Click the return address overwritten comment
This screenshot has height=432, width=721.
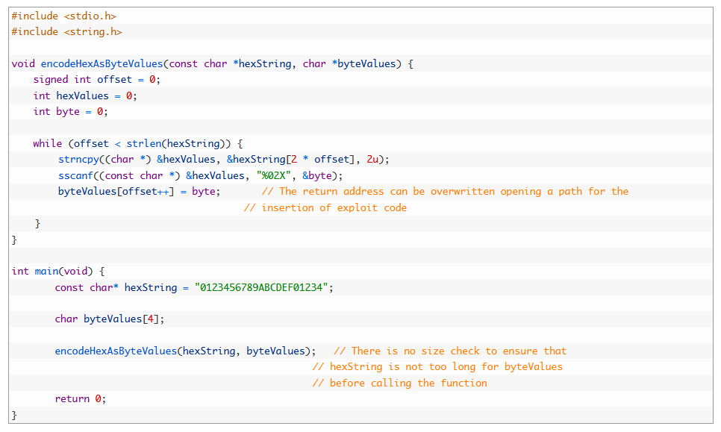coord(445,192)
